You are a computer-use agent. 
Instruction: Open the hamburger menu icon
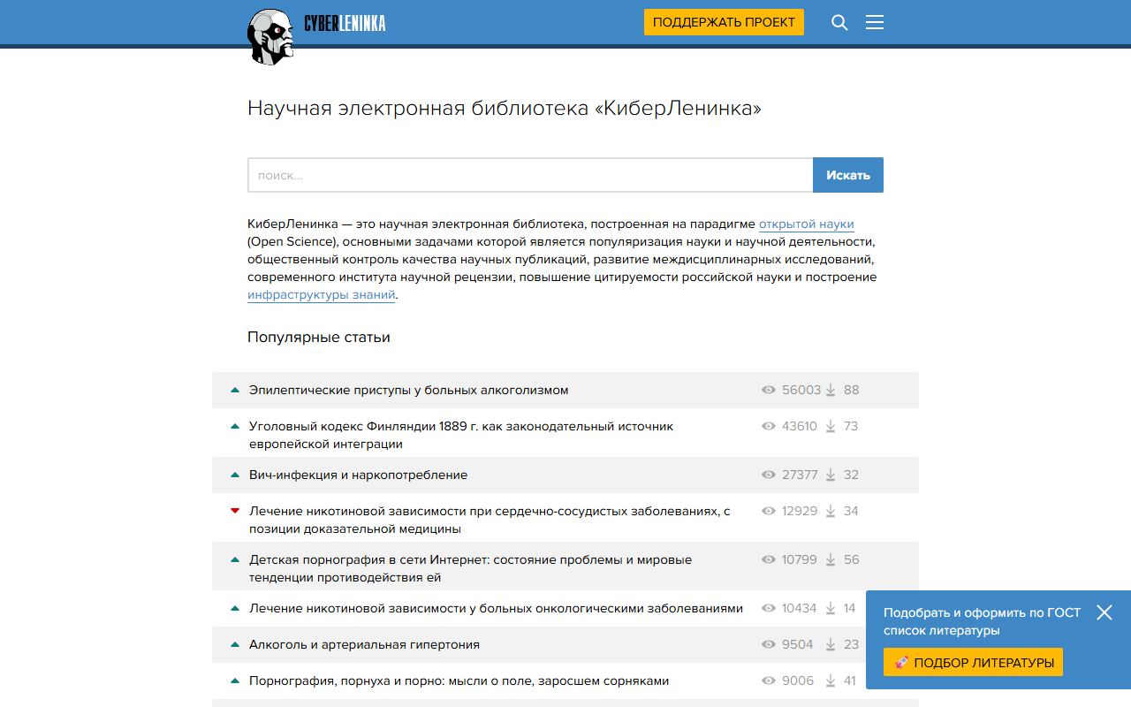(875, 23)
